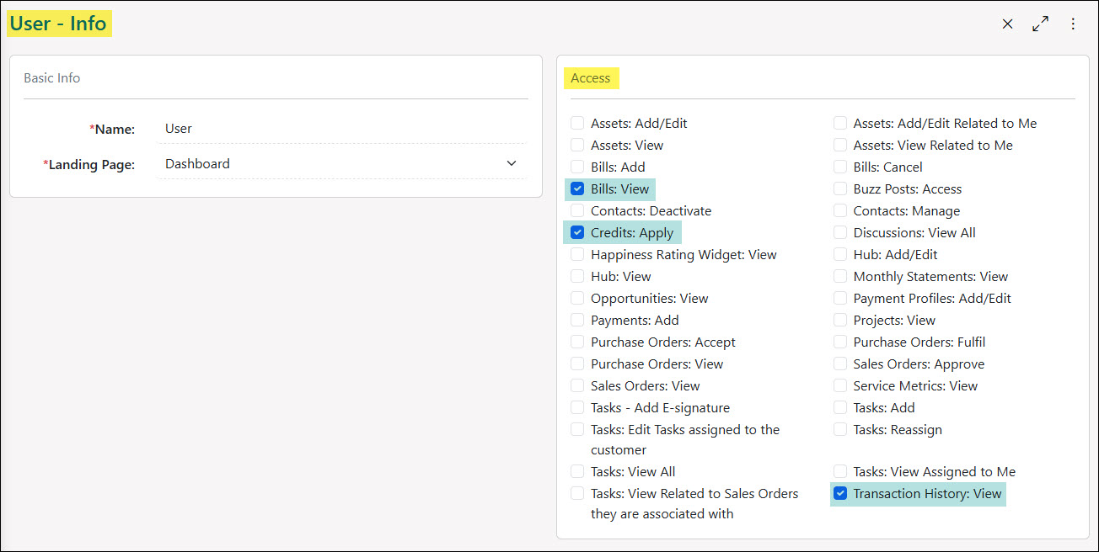Enable Contacts: Manage access
The height and width of the screenshot is (552, 1099).
pos(839,210)
